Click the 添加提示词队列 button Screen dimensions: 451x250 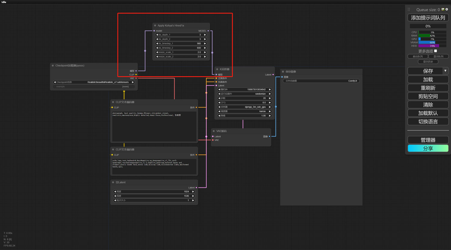428,18
